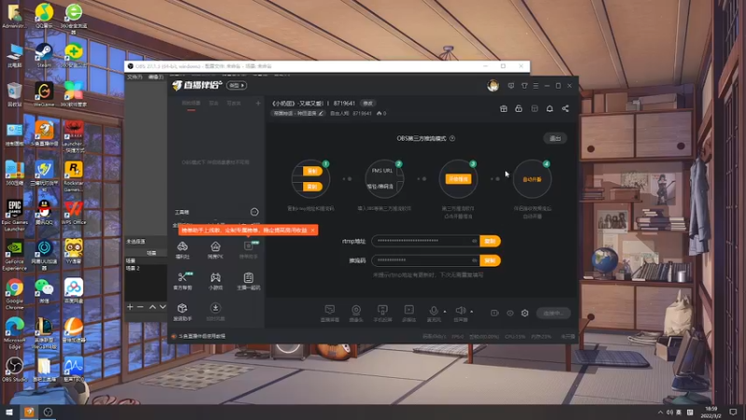The width and height of the screenshot is (746, 420).
Task: Select the first scene tab in left panel
Action: (x=191, y=104)
